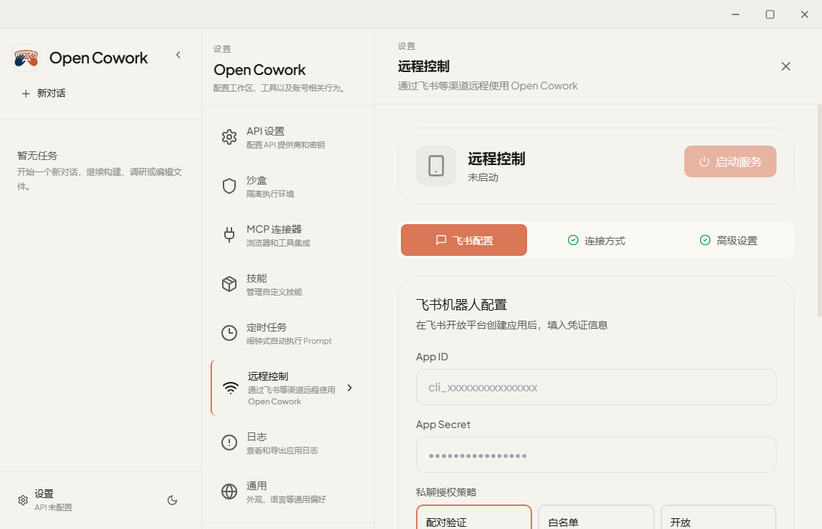Open 日志 via its exclamation icon

[229, 442]
